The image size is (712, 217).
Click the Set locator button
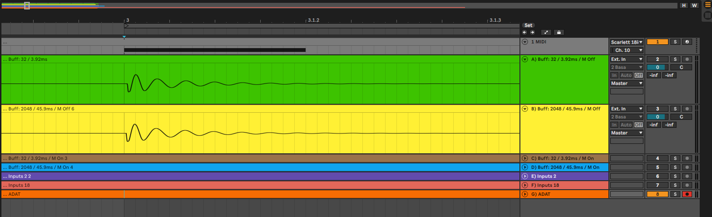tap(528, 25)
